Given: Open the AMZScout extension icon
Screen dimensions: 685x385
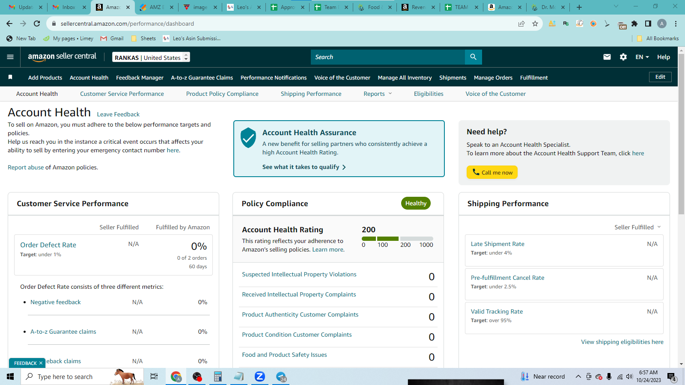Looking at the screenshot, I should pyautogui.click(x=552, y=24).
